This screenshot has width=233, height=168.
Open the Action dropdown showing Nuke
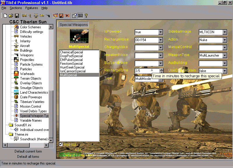pyautogui.click(x=225, y=40)
